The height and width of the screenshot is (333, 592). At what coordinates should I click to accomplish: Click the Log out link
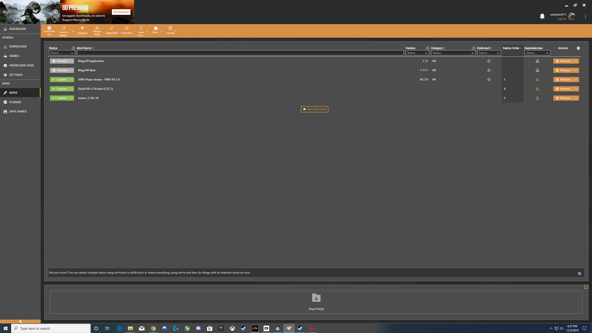(x=561, y=19)
